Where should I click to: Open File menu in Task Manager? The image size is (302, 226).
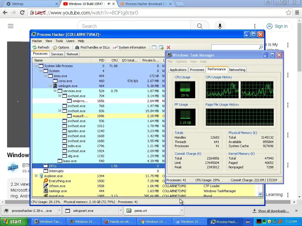(x=170, y=62)
